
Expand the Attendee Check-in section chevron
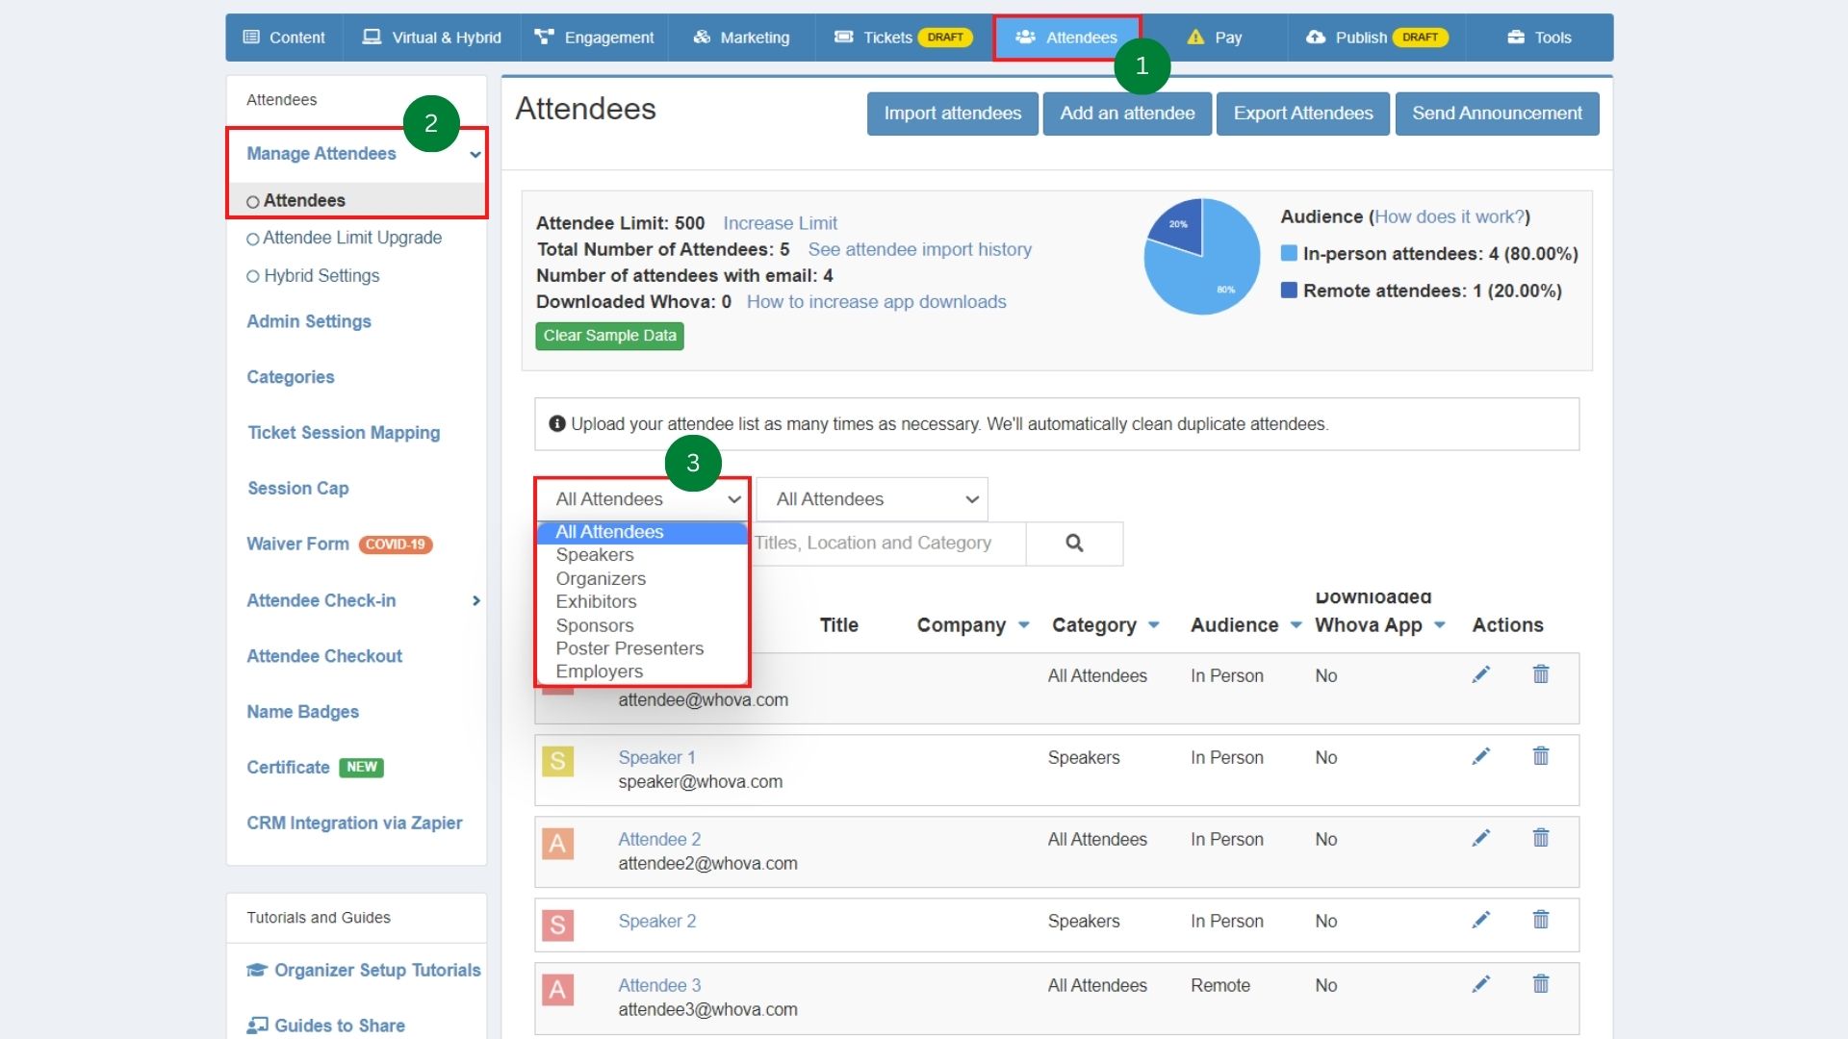[x=475, y=600]
